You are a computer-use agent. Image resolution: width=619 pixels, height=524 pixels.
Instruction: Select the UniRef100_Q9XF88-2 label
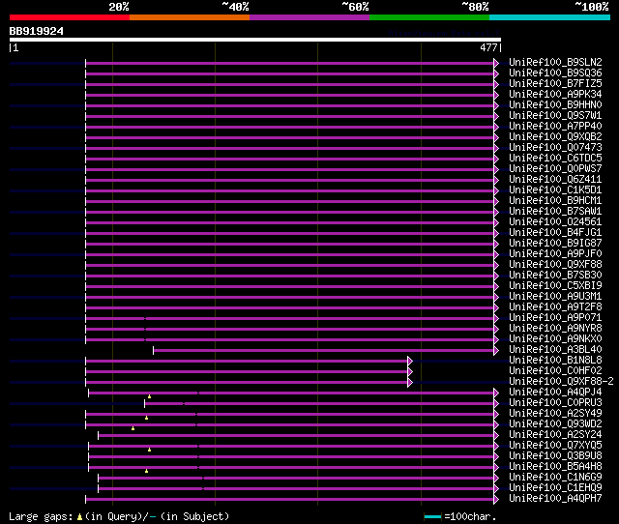pyautogui.click(x=561, y=382)
